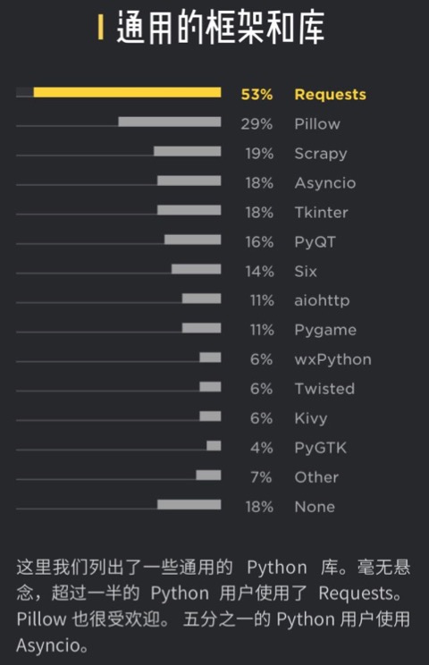Screen dimensions: 429x665
Task: Select the PyQT bar
Action: coord(192,240)
